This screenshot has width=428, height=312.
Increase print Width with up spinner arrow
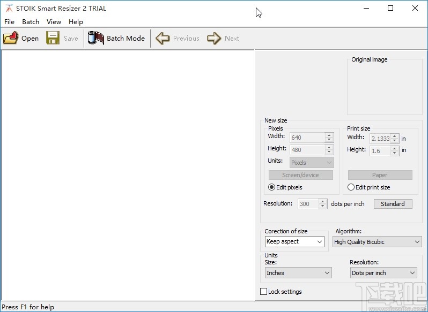point(394,136)
